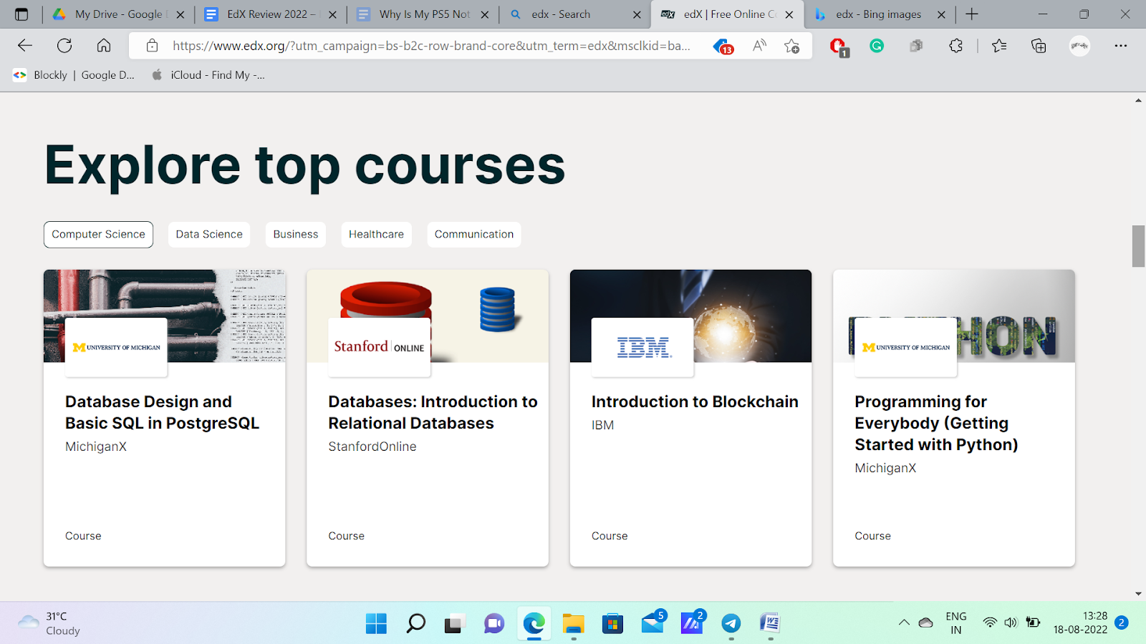Add this page to favorites

(x=791, y=46)
